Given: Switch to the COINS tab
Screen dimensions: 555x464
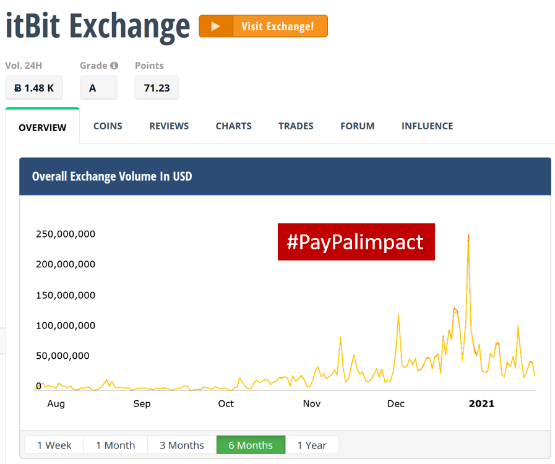Looking at the screenshot, I should [107, 126].
